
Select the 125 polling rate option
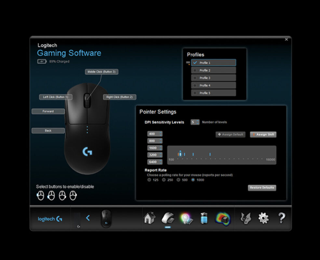[148, 180]
